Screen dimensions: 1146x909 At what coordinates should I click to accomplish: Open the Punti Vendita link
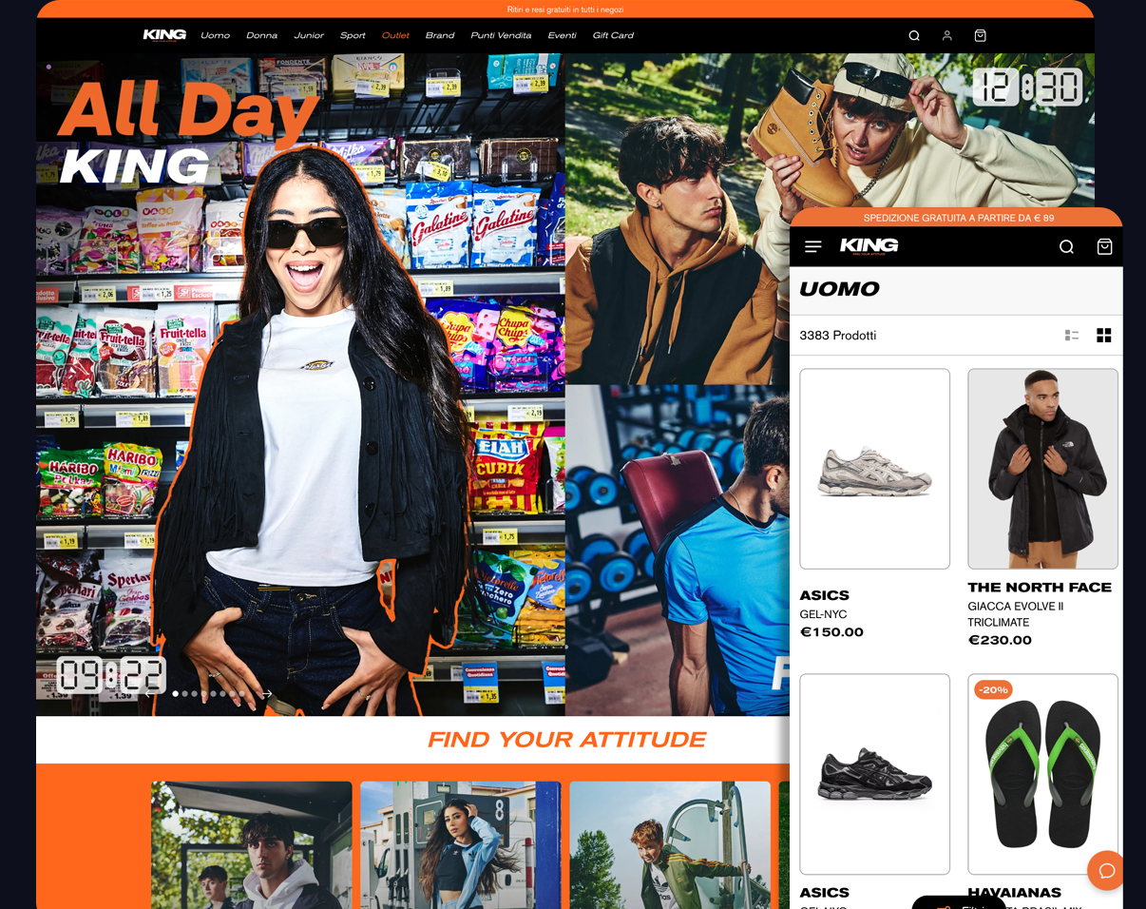pos(501,35)
